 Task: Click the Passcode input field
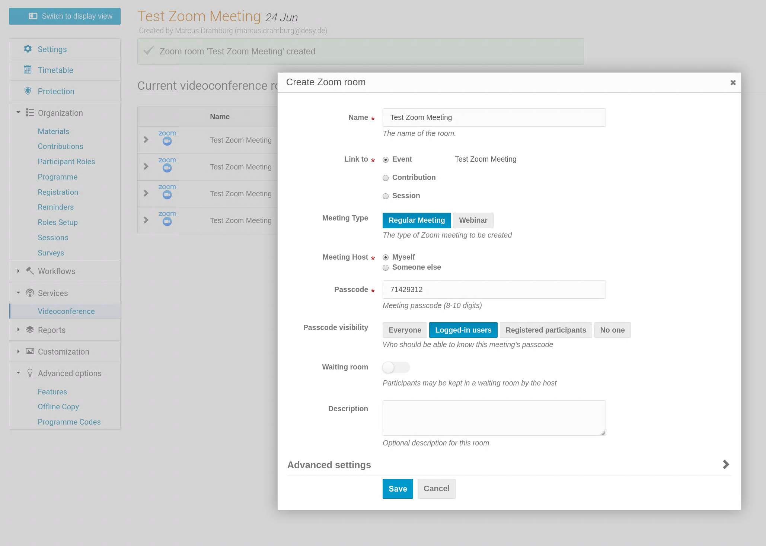click(494, 289)
